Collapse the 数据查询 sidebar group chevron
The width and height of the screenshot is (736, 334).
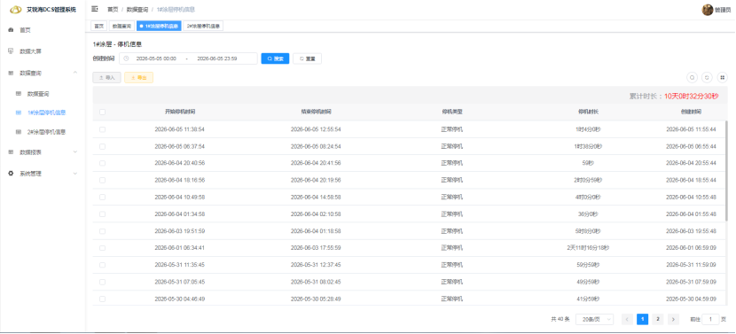(75, 73)
